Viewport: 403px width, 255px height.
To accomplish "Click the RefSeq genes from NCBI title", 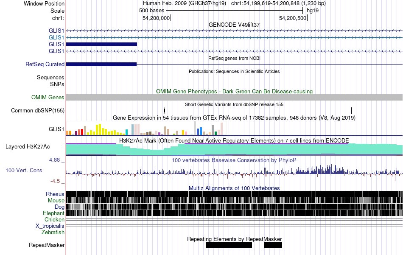I will point(235,59).
